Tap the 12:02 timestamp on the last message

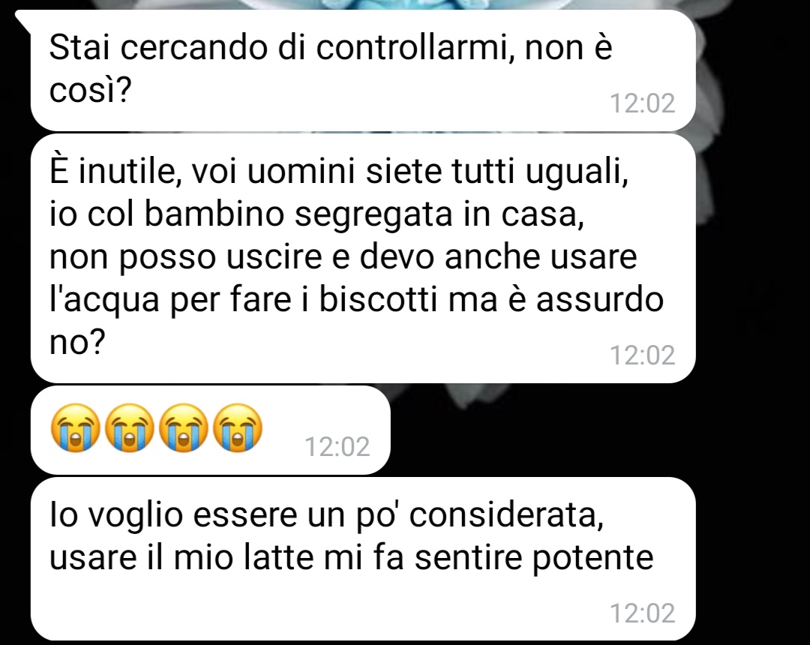click(x=643, y=613)
